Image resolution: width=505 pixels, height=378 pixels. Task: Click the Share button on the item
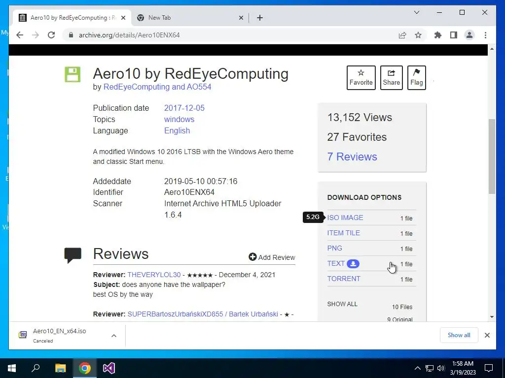[391, 78]
